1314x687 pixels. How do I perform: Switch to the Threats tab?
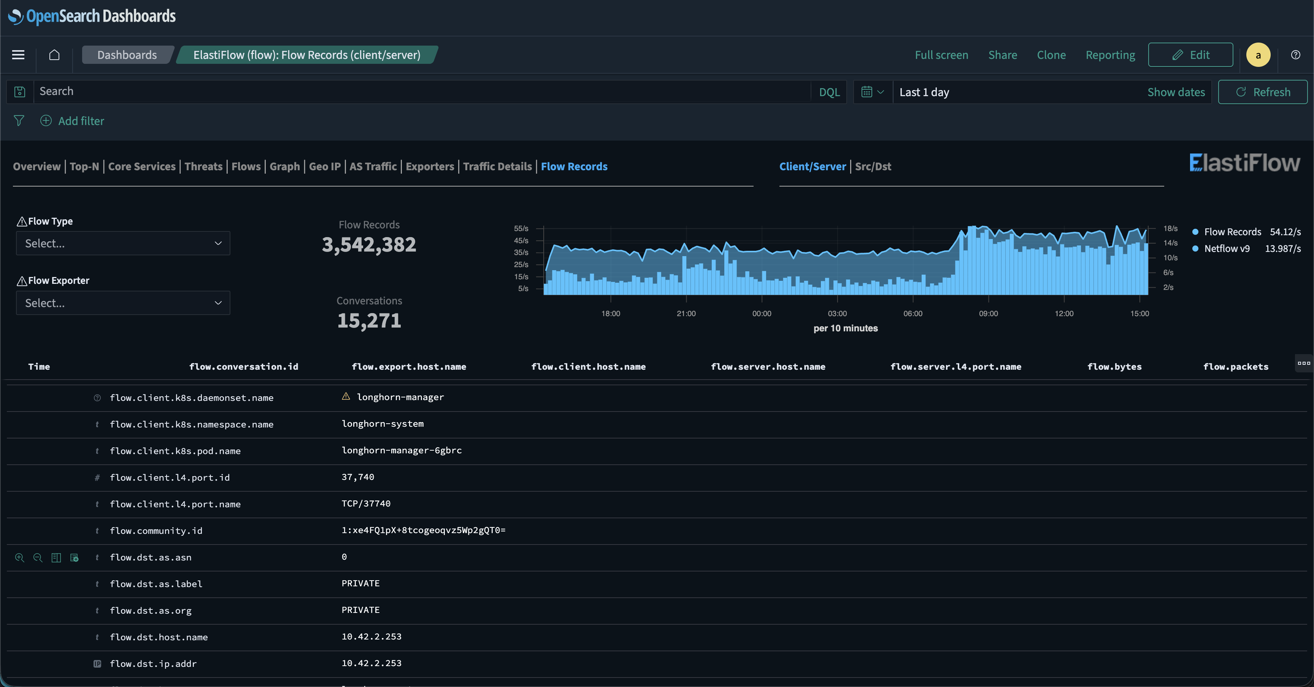(x=203, y=166)
